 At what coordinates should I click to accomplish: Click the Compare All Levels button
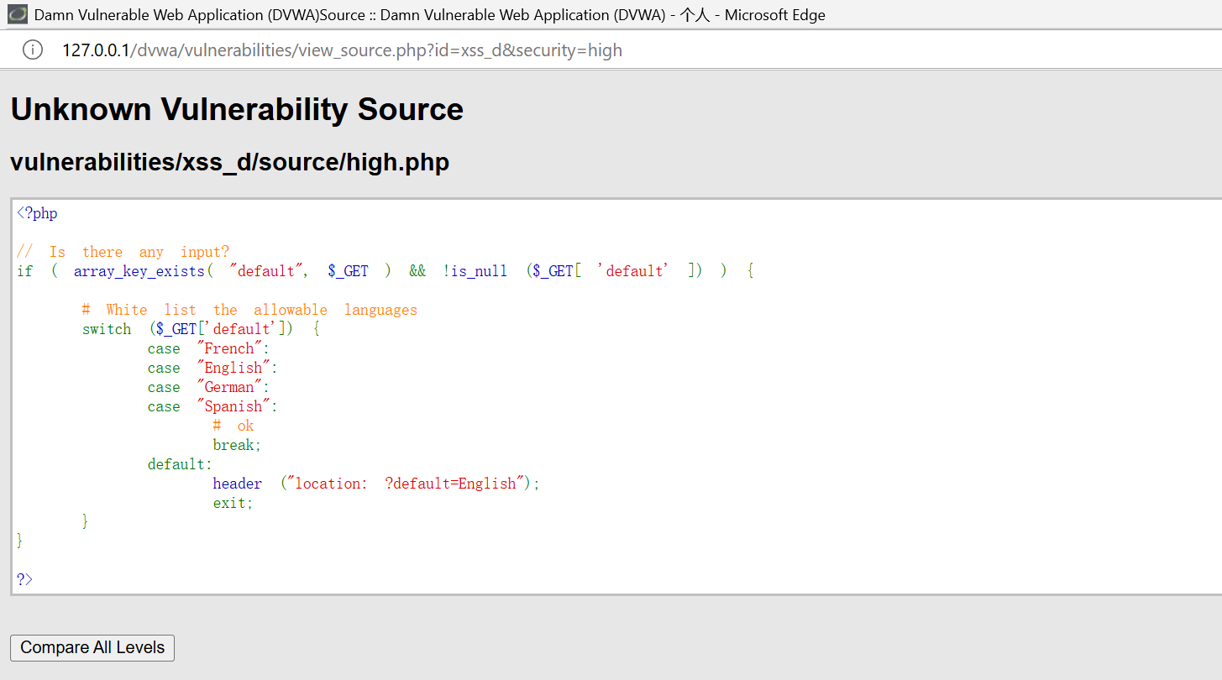click(92, 647)
